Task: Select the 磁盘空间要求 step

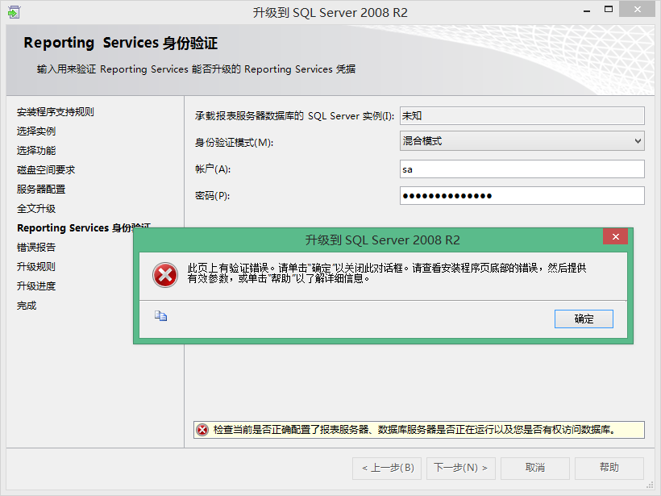Action: click(x=46, y=170)
